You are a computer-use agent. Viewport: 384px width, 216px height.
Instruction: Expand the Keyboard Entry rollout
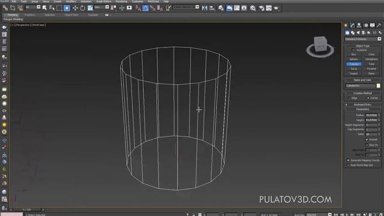[362, 104]
